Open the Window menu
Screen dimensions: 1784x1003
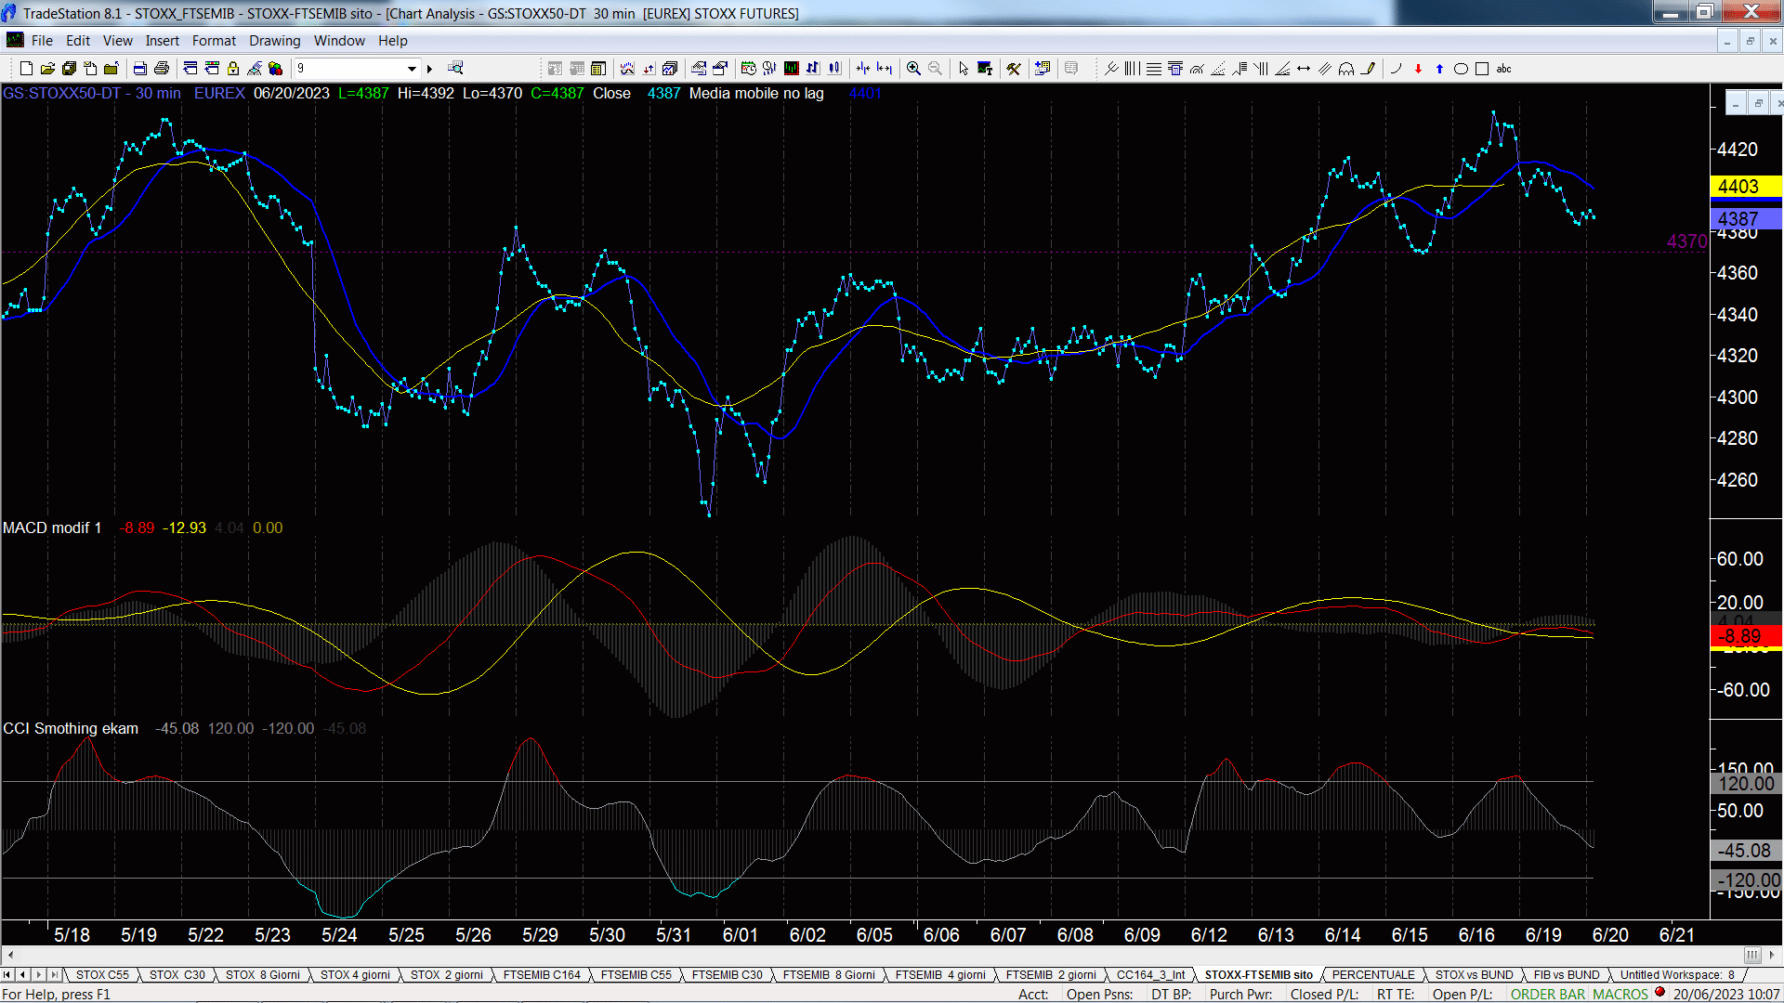tap(339, 41)
